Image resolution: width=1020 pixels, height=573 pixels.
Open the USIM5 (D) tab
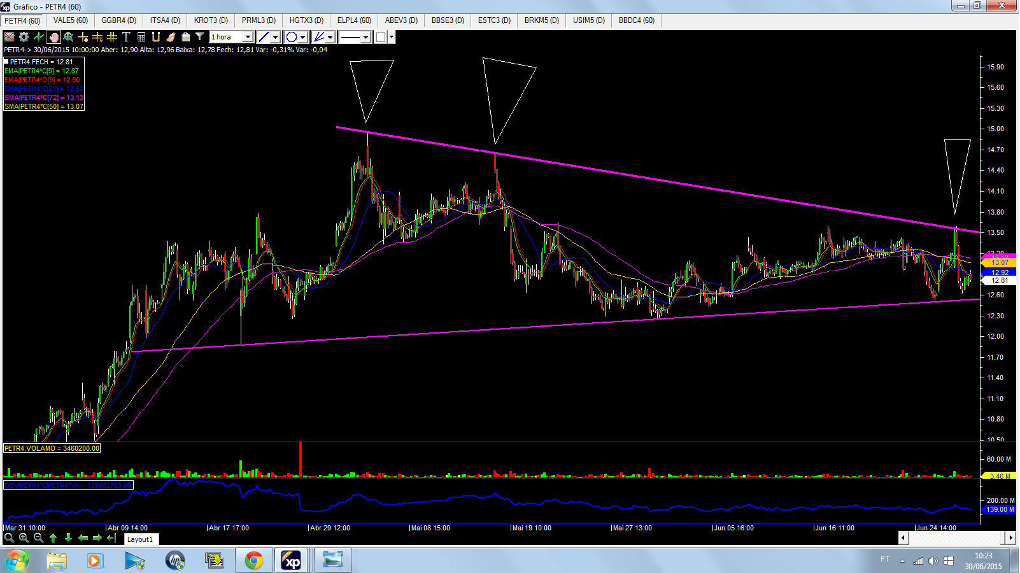pyautogui.click(x=589, y=20)
